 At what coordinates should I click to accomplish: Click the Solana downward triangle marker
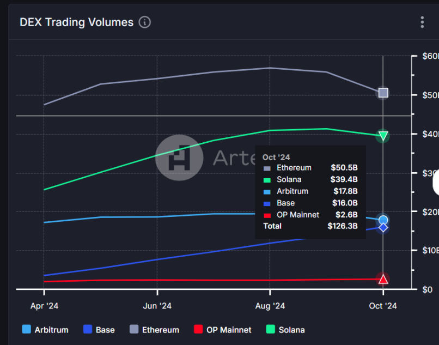(383, 136)
